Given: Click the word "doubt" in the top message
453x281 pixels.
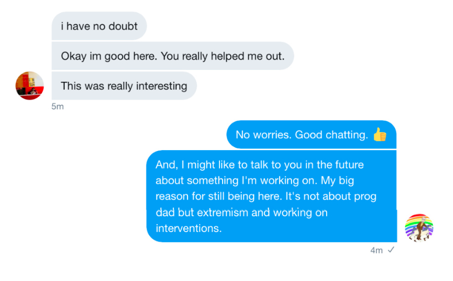Looking at the screenshot, I should click(123, 26).
